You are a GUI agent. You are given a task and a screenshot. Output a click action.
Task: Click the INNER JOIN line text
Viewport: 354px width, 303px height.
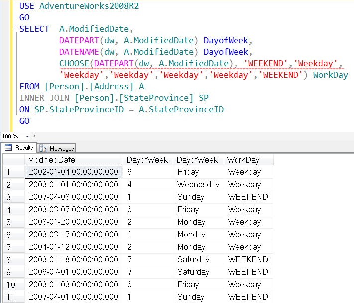coord(44,98)
